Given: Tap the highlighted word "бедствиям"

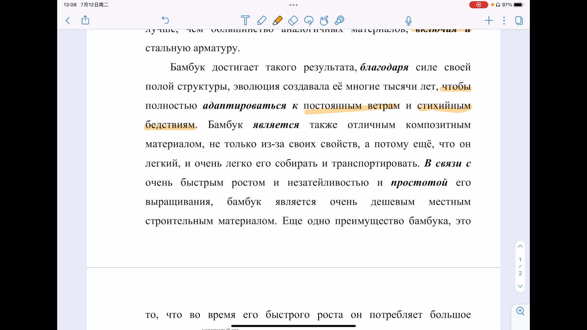Looking at the screenshot, I should [x=170, y=125].
